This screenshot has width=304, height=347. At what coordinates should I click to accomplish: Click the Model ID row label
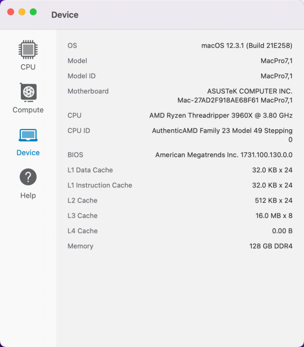(x=82, y=76)
